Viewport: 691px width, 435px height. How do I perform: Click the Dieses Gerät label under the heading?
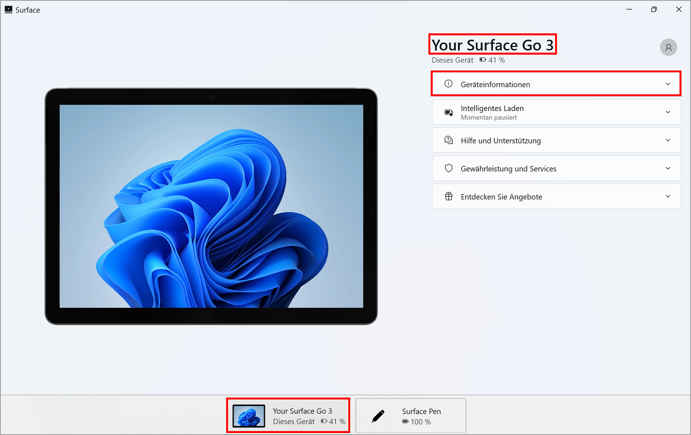pyautogui.click(x=452, y=60)
